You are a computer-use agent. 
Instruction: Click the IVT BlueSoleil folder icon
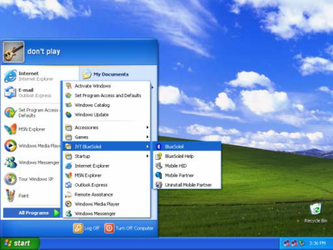tap(68, 147)
